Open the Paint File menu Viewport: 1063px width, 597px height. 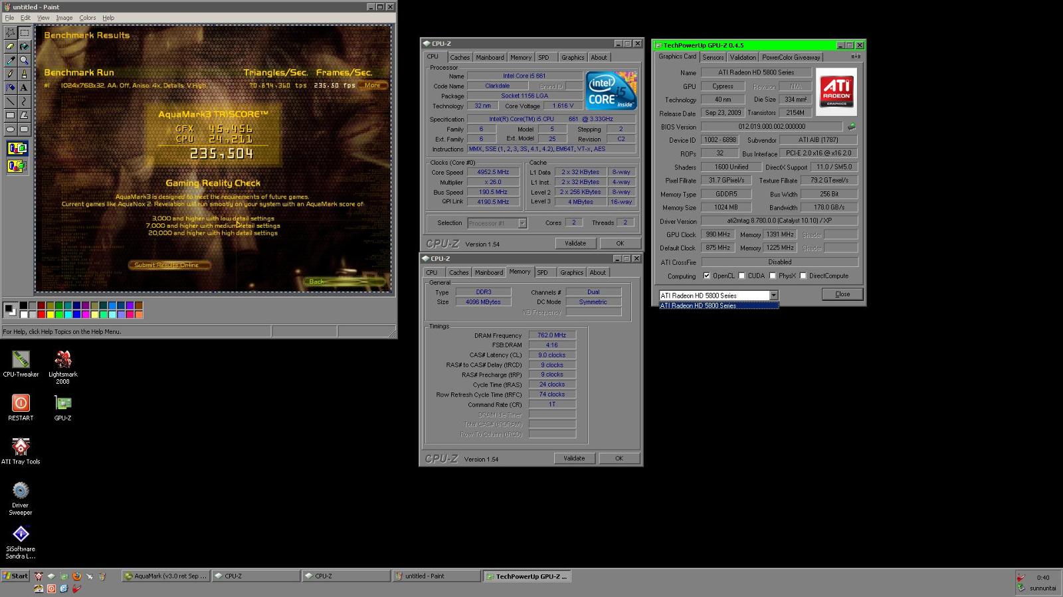tap(9, 18)
